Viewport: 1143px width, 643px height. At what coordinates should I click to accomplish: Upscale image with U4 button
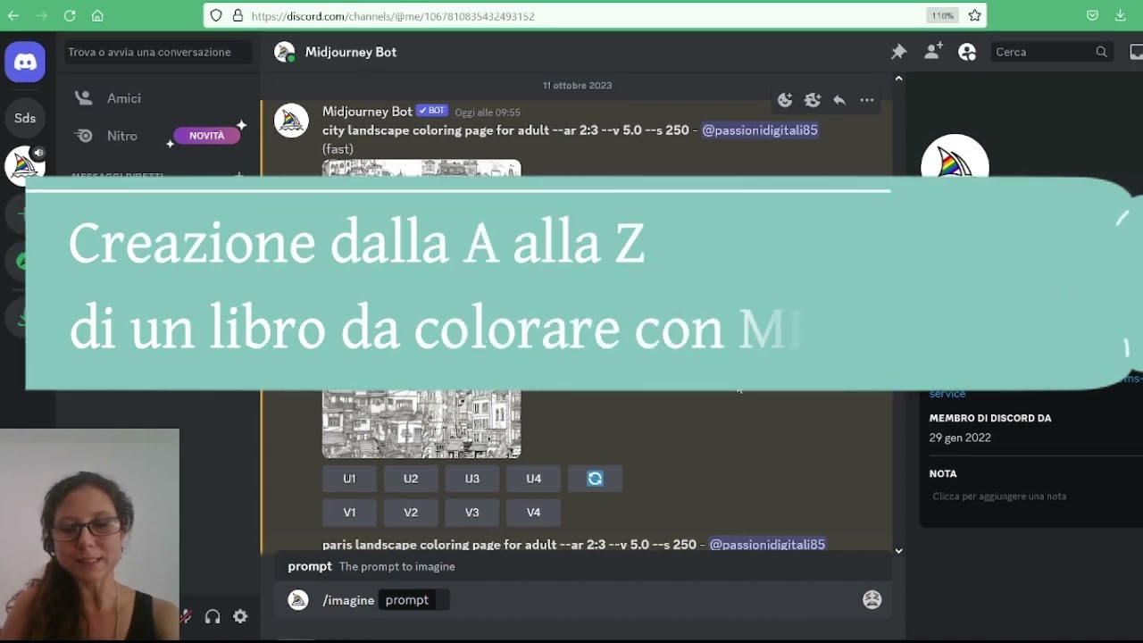coord(533,479)
